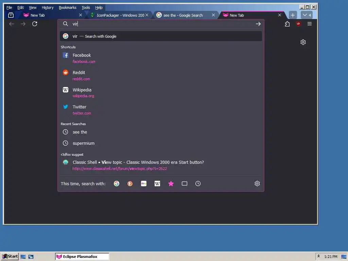Open search settings gear in dropdown
The image size is (348, 261).
(x=257, y=184)
